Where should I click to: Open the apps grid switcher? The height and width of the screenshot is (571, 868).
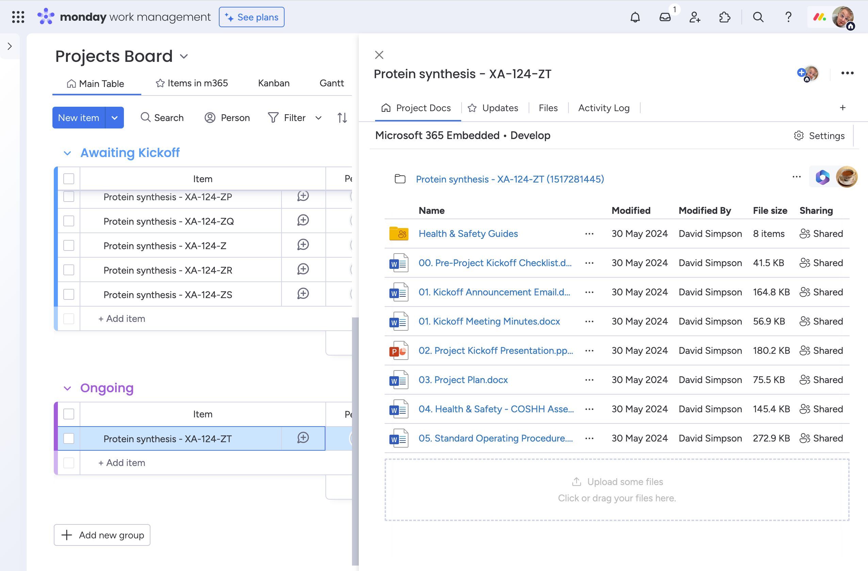18,17
